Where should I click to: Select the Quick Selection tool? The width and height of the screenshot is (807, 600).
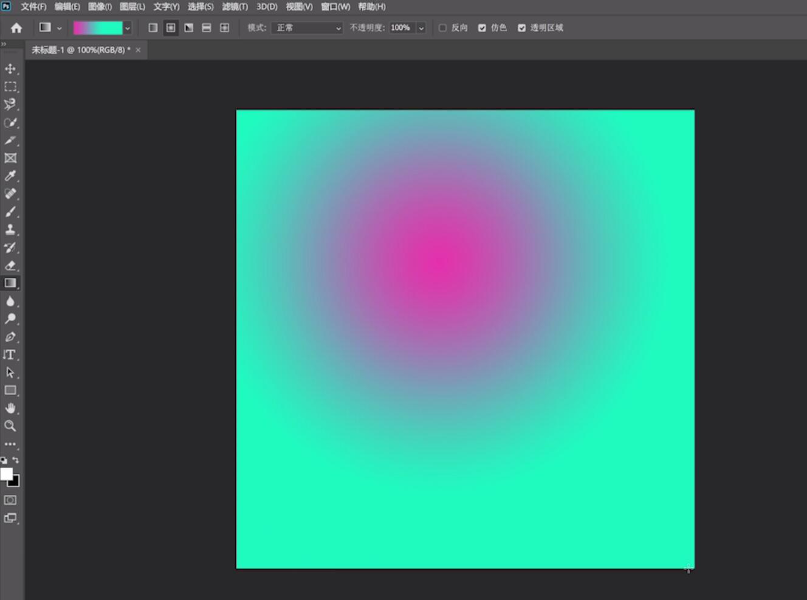tap(10, 123)
